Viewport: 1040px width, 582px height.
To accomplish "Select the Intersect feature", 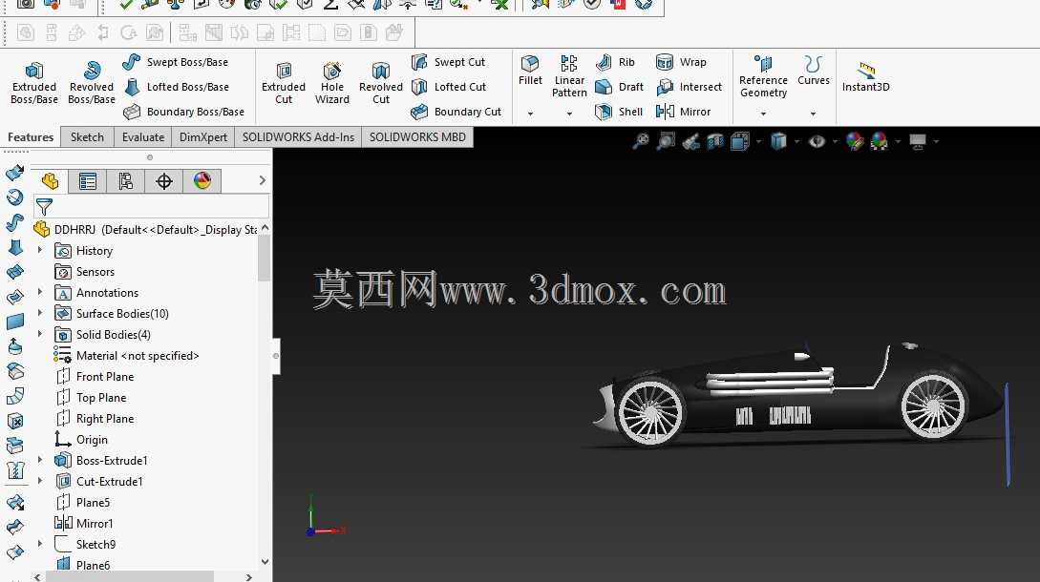I will pyautogui.click(x=689, y=87).
